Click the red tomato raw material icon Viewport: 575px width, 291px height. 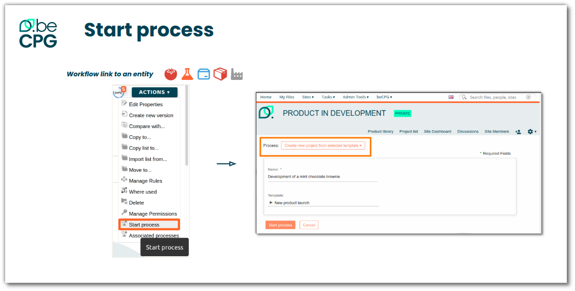170,74
